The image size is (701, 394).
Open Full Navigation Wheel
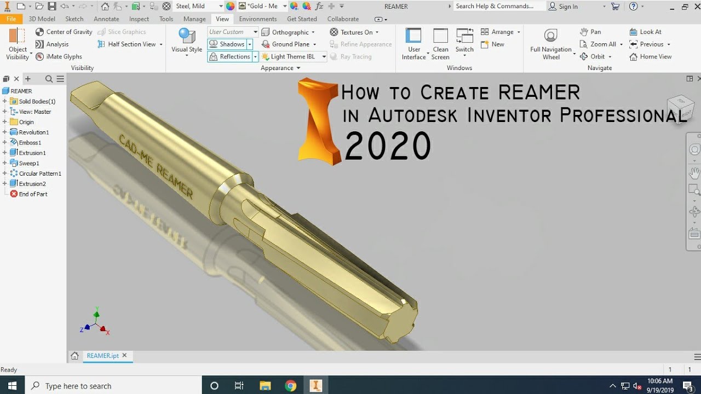click(551, 44)
